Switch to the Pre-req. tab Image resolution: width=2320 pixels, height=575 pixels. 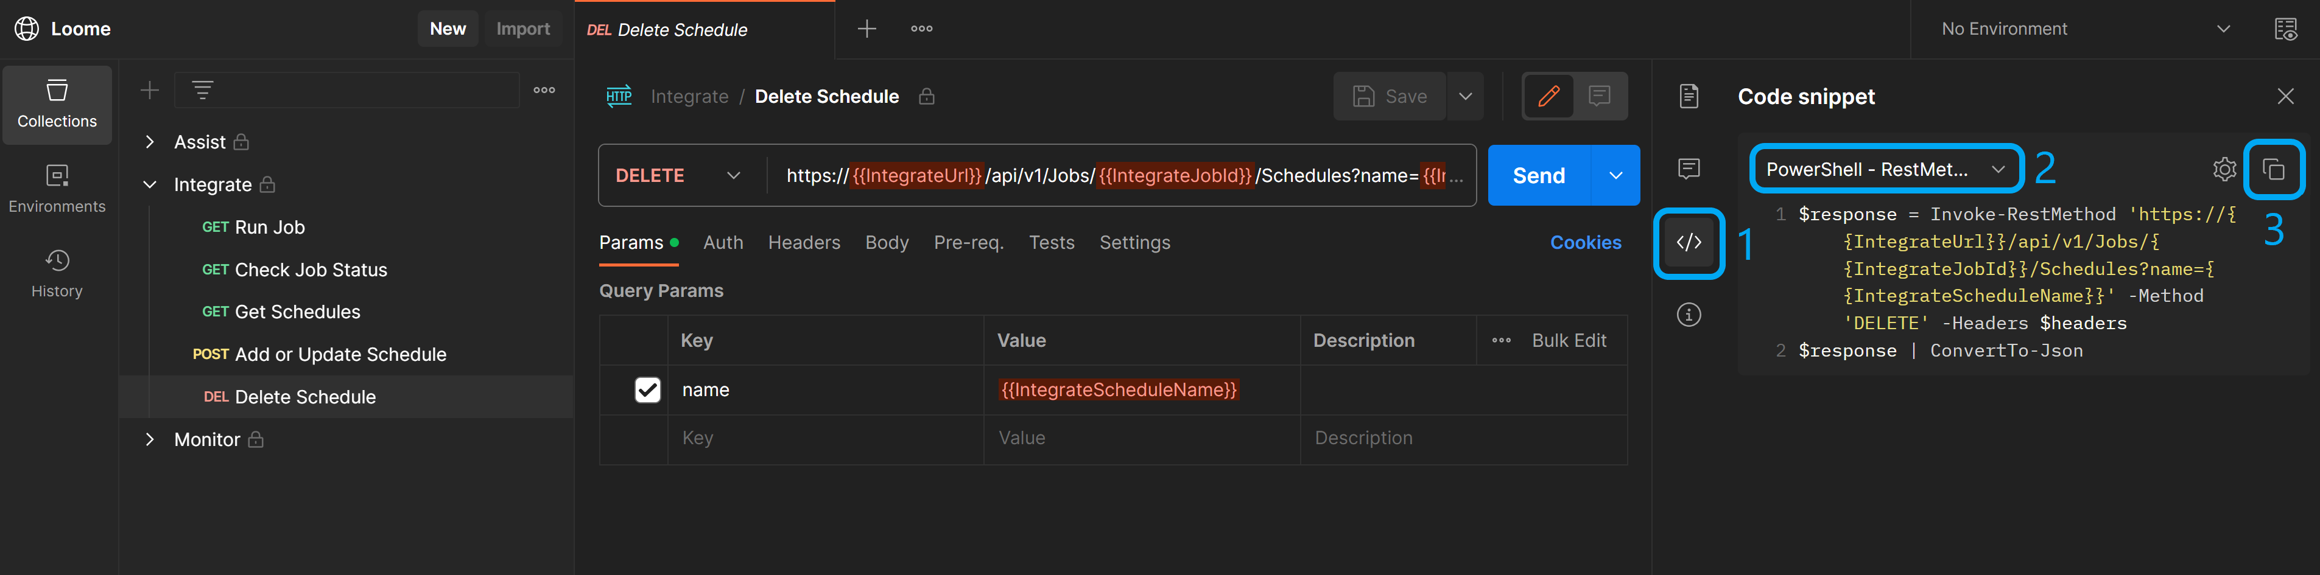(x=968, y=243)
